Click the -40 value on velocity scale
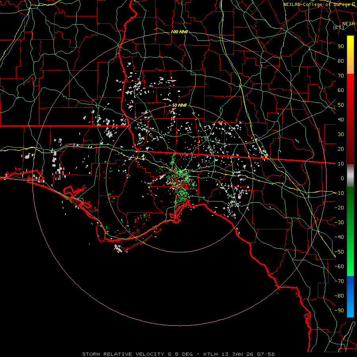The height and width of the screenshot is (357, 357). 339,237
